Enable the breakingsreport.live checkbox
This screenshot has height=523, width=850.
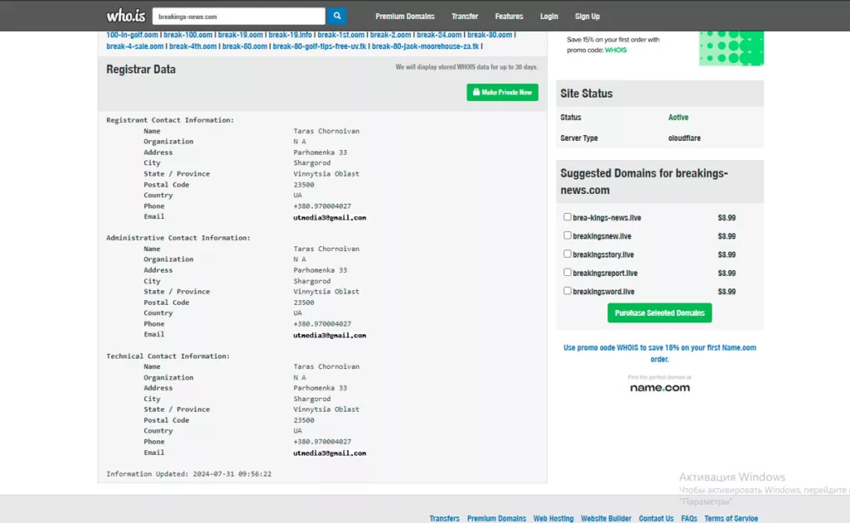[568, 273]
